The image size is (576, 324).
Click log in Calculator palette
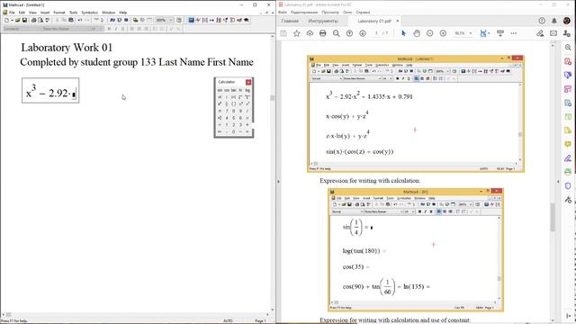tap(247, 90)
